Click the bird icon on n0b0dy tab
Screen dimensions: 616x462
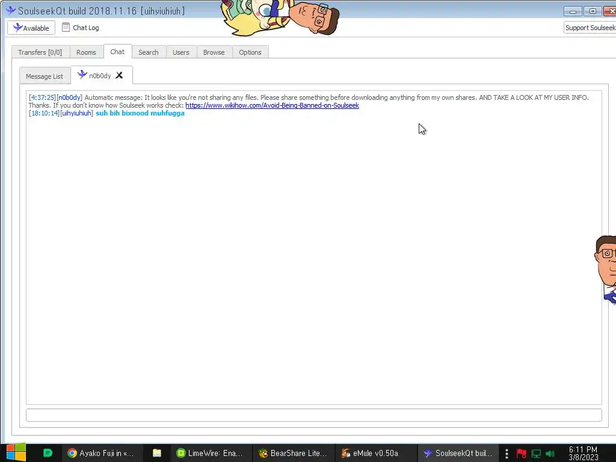82,74
